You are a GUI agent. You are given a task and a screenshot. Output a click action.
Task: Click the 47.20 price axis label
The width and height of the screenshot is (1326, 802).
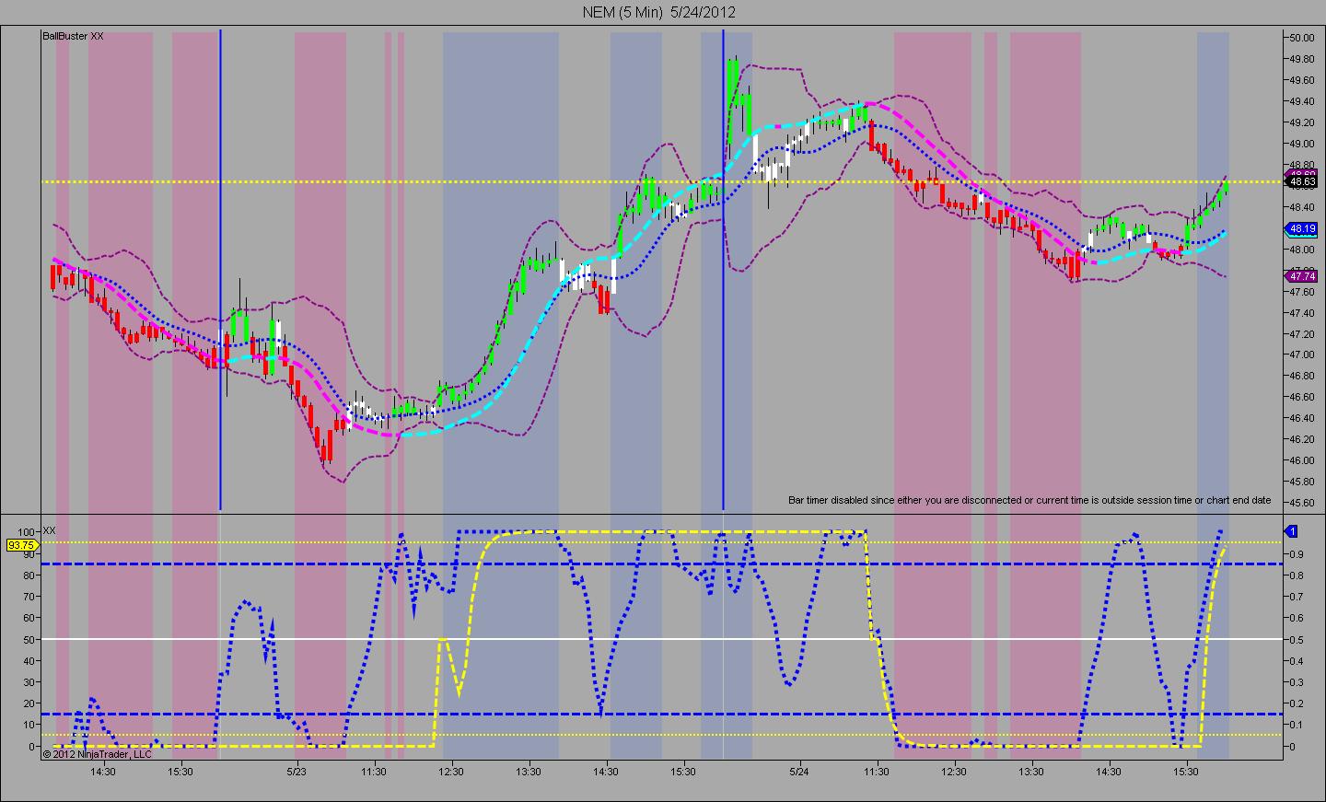pos(1302,334)
